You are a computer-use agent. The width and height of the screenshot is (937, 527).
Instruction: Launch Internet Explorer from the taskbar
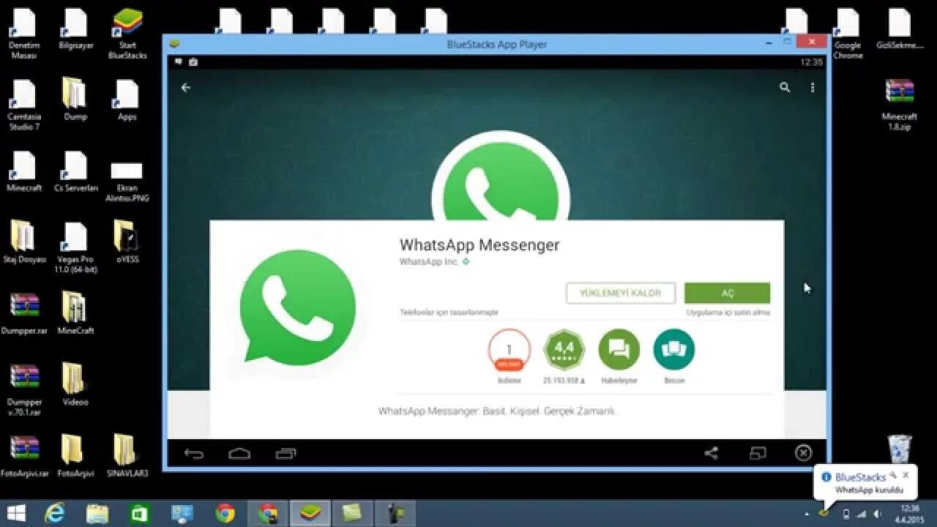tap(55, 514)
